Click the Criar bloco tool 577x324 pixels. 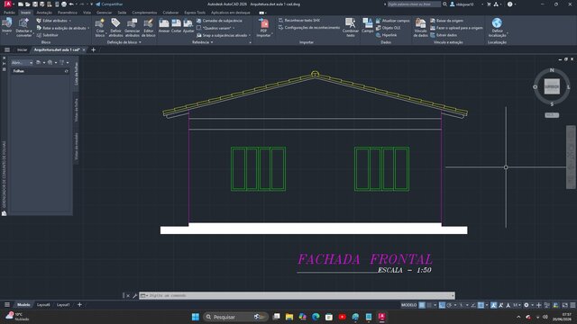pyautogui.click(x=100, y=28)
